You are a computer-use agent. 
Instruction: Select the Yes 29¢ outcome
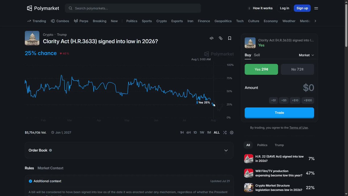[261, 69]
